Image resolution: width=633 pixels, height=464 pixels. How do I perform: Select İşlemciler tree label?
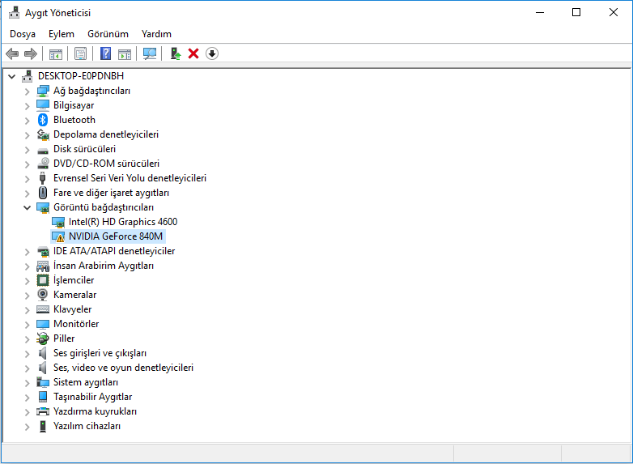(x=74, y=280)
